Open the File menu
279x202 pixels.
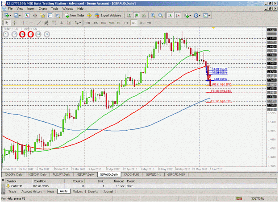[x=10, y=8]
